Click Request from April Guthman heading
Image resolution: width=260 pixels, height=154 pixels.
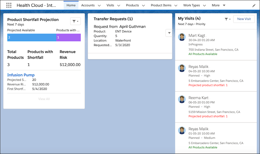120,27
